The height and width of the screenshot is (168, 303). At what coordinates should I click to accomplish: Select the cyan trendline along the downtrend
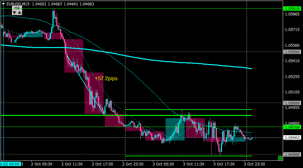[x=85, y=85]
